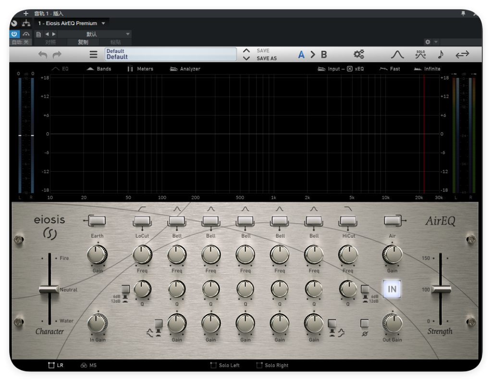This screenshot has width=492, height=381.
Task: Open the Input analyzer source option
Action: point(329,69)
